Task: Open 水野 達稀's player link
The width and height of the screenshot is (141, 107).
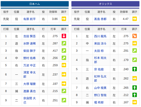Action: (29, 44)
